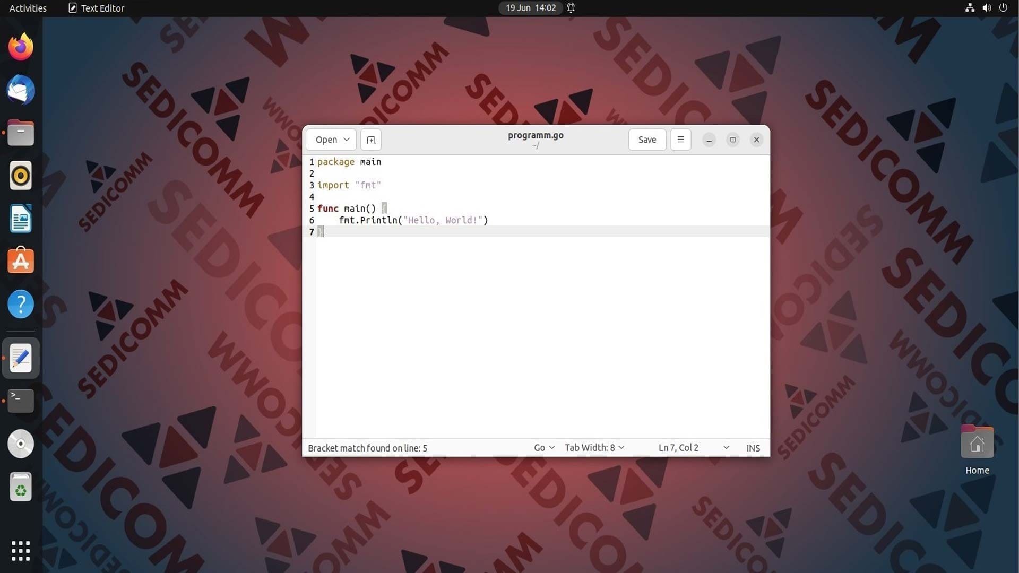Open the Go language selector dropdown
This screenshot has height=573, width=1019.
pyautogui.click(x=545, y=448)
